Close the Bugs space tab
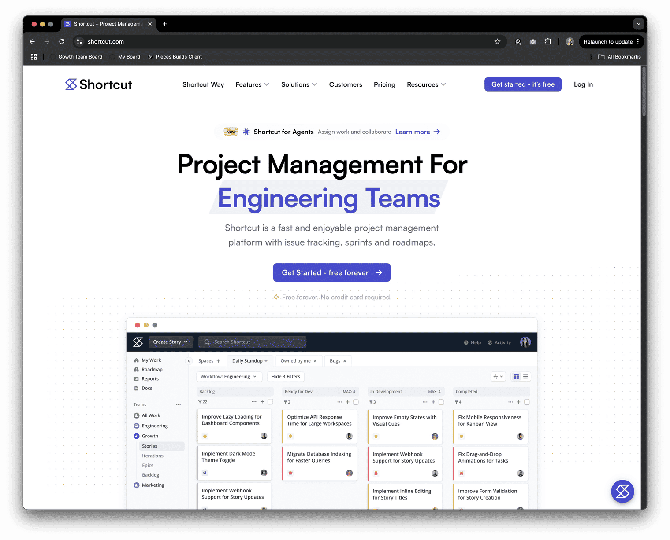This screenshot has width=670, height=540. (345, 361)
